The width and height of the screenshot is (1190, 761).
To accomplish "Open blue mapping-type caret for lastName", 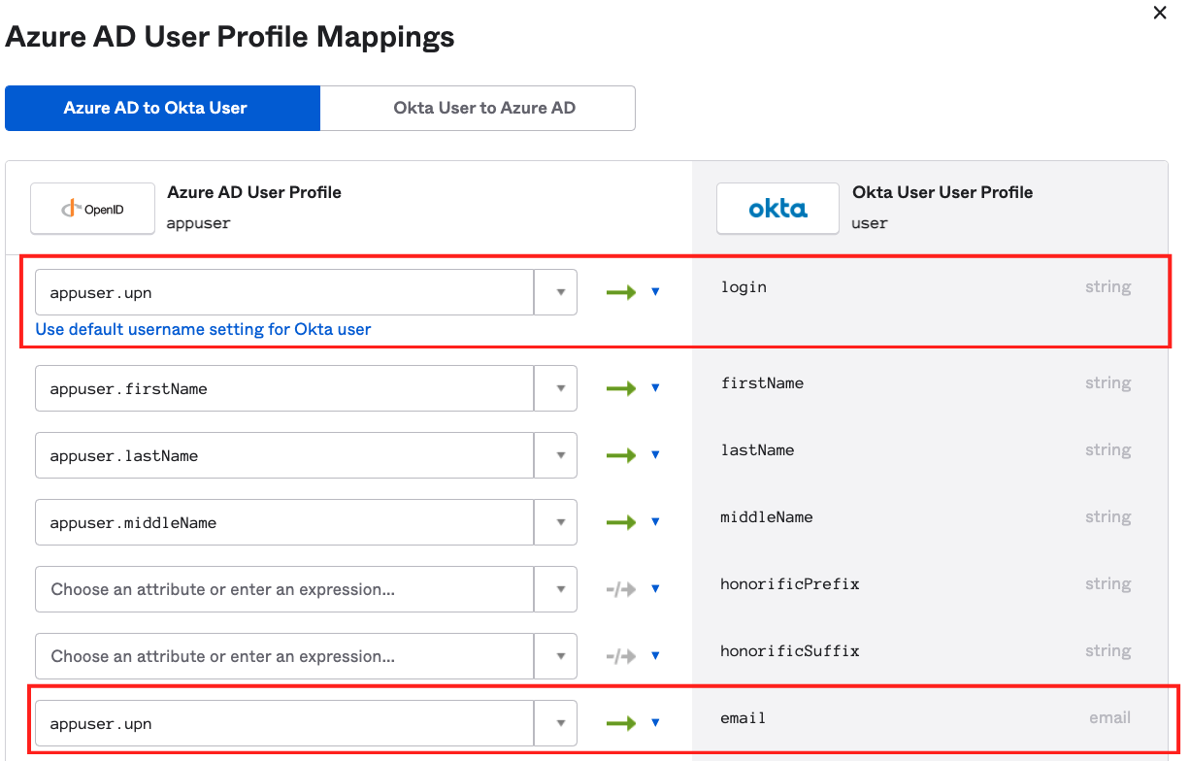I will pyautogui.click(x=655, y=455).
